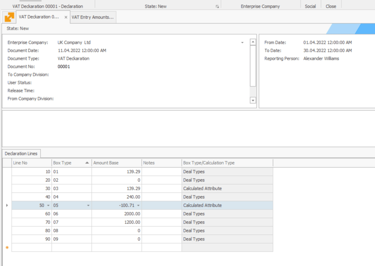
Task: Click Close in the top bar
Action: [331, 6]
